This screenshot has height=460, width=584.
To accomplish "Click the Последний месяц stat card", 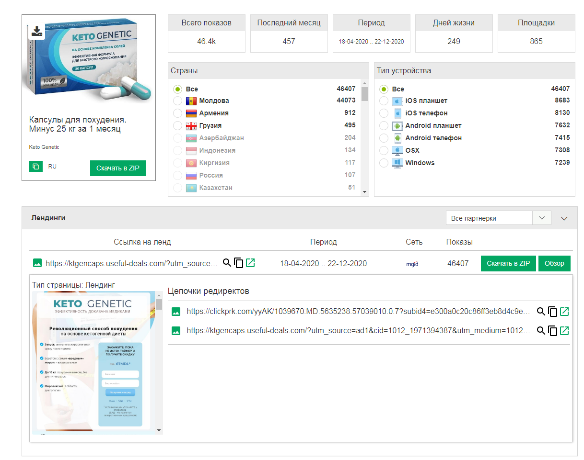I will [x=289, y=33].
